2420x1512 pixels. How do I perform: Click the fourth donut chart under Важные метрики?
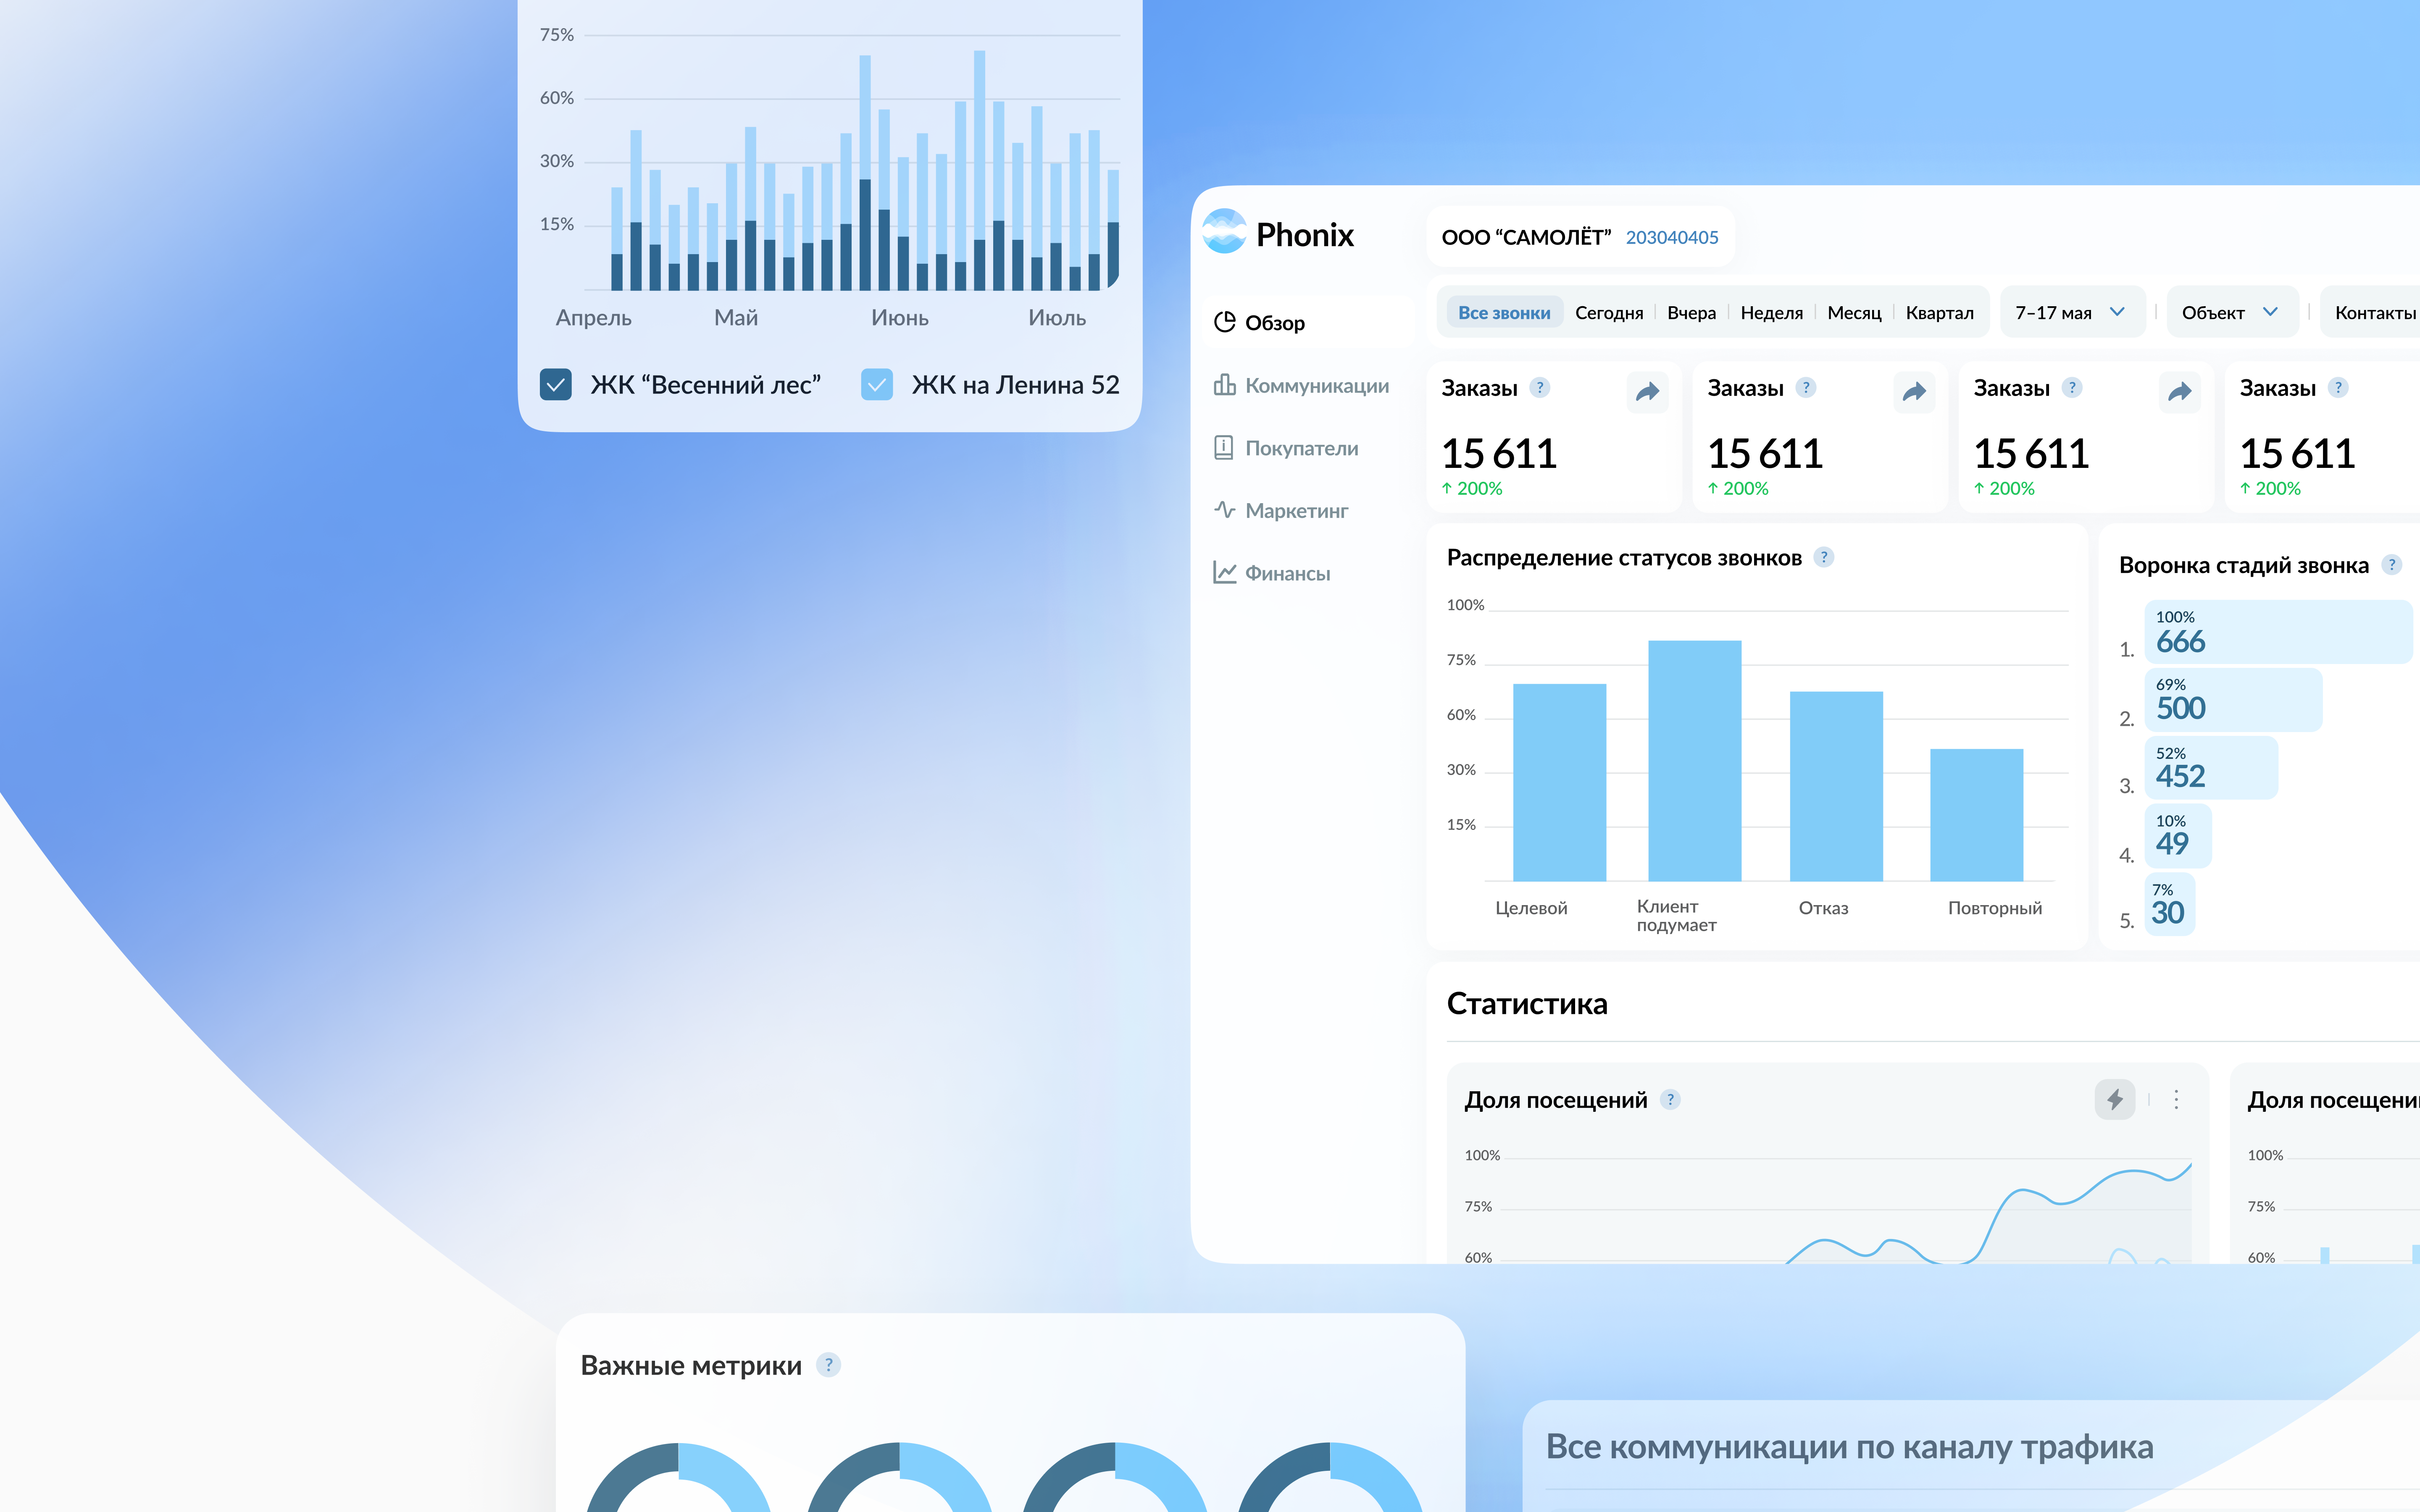tap(1330, 1477)
